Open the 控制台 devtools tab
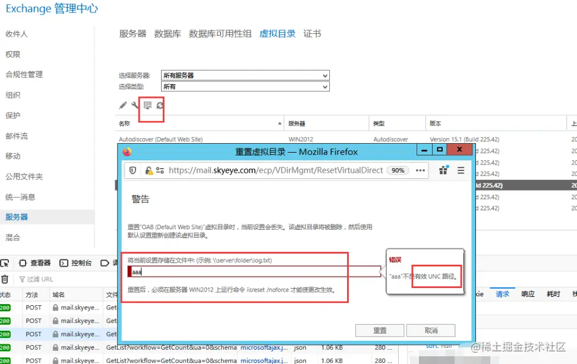Viewport: 577px width, 364px height. tap(75, 263)
